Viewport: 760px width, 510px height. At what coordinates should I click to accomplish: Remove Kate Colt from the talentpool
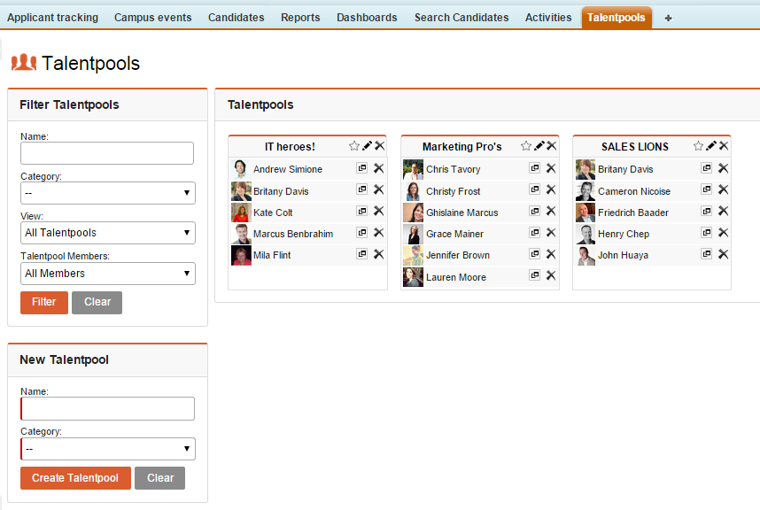point(378,211)
